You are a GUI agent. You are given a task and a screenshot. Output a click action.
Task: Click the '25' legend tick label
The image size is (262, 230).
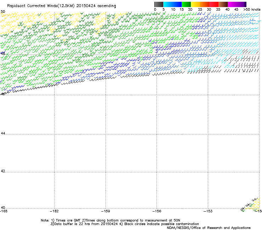click(x=200, y=10)
